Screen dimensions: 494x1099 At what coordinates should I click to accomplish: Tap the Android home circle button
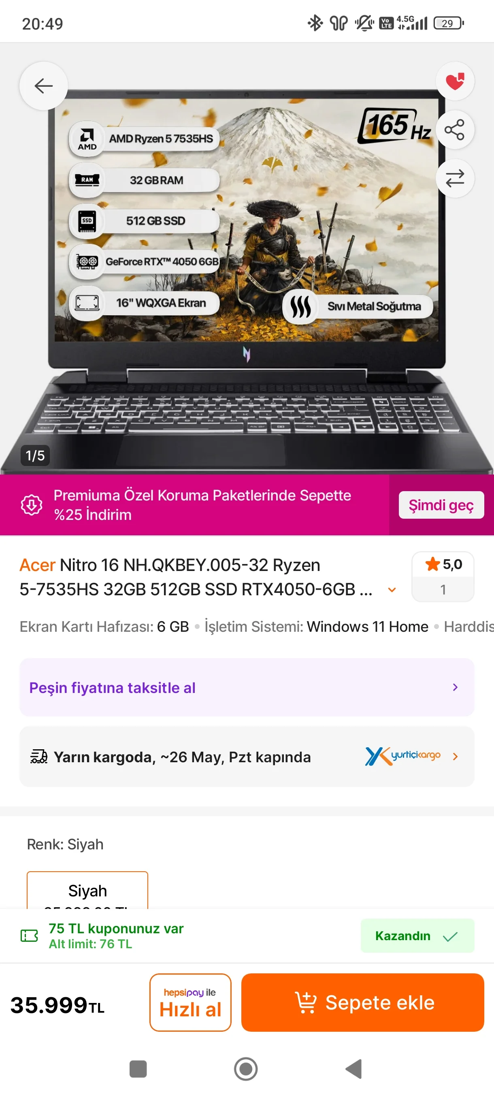coord(246,1069)
